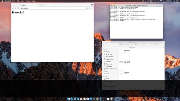Click Chrome's back navigation arrow
This screenshot has width=180, height=101.
(x=13, y=8)
